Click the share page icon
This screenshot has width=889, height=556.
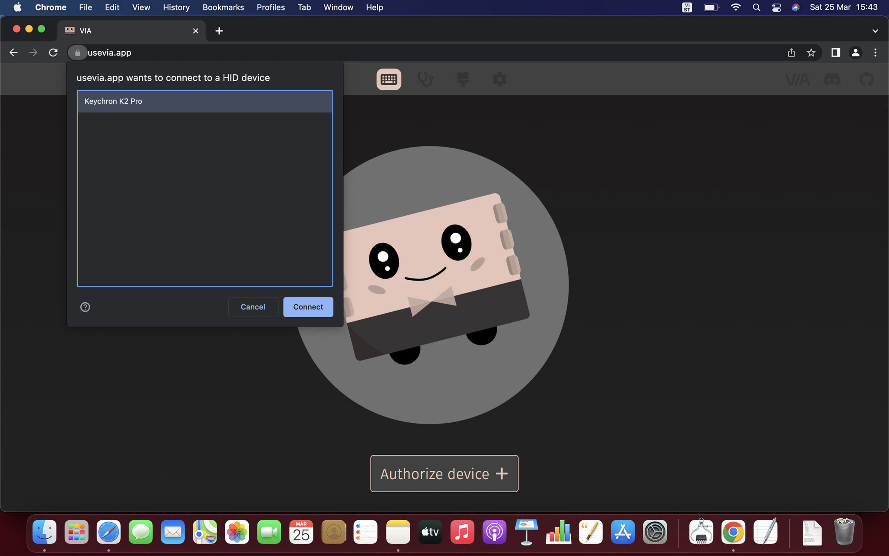[791, 53]
